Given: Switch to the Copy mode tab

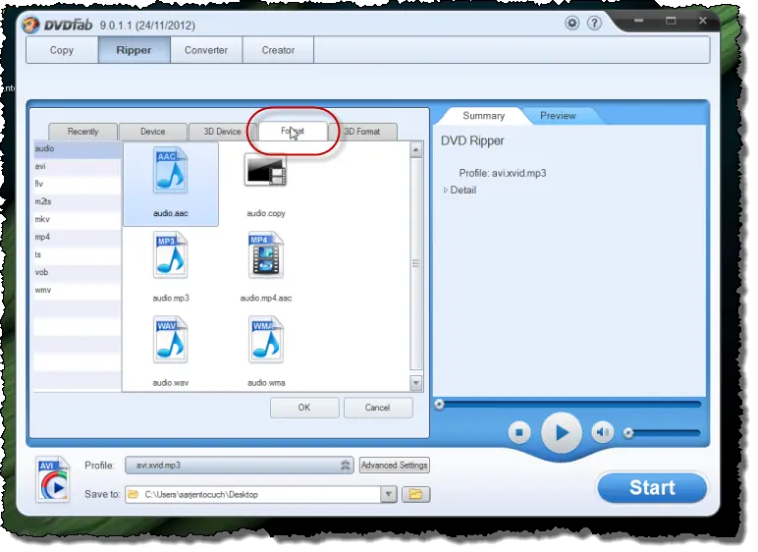Looking at the screenshot, I should [x=62, y=50].
